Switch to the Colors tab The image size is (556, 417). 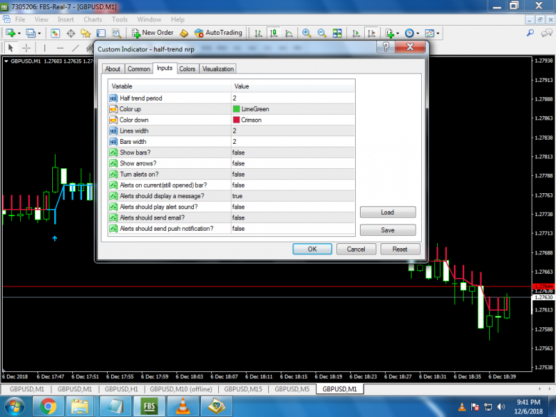187,69
